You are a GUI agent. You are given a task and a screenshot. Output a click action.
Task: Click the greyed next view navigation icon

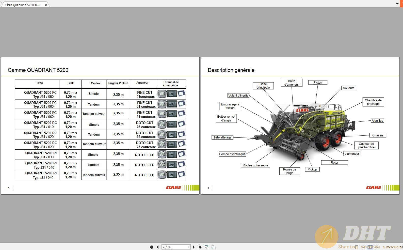pos(214,247)
